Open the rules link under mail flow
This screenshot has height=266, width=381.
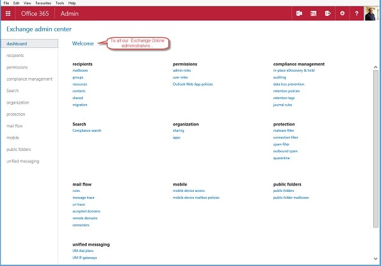click(x=76, y=191)
